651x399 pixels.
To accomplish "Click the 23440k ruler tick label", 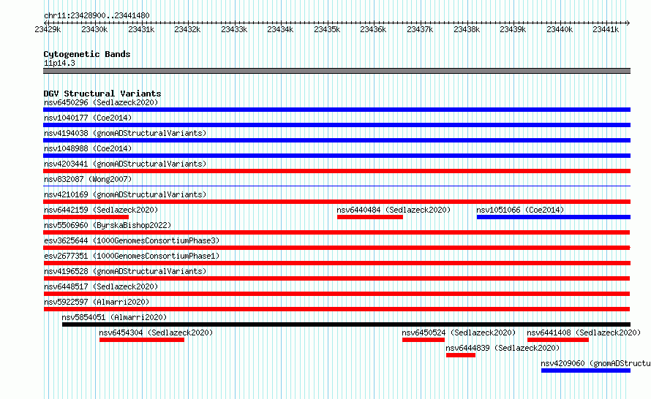I will pyautogui.click(x=560, y=29).
